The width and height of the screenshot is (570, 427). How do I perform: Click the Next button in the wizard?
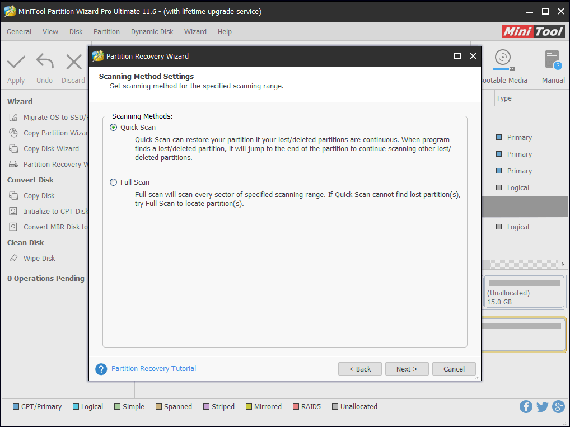[x=407, y=369]
